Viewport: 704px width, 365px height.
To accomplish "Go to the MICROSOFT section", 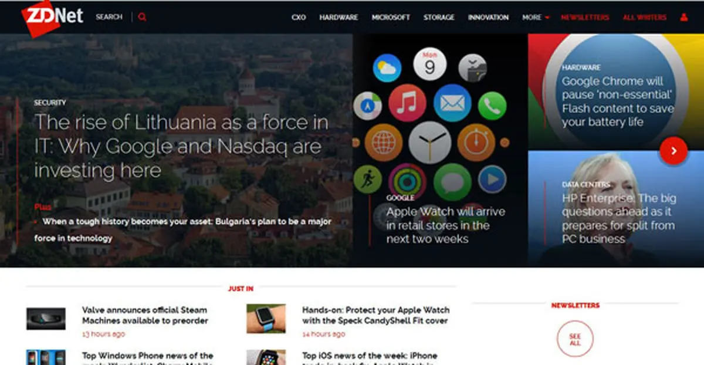I will (391, 18).
